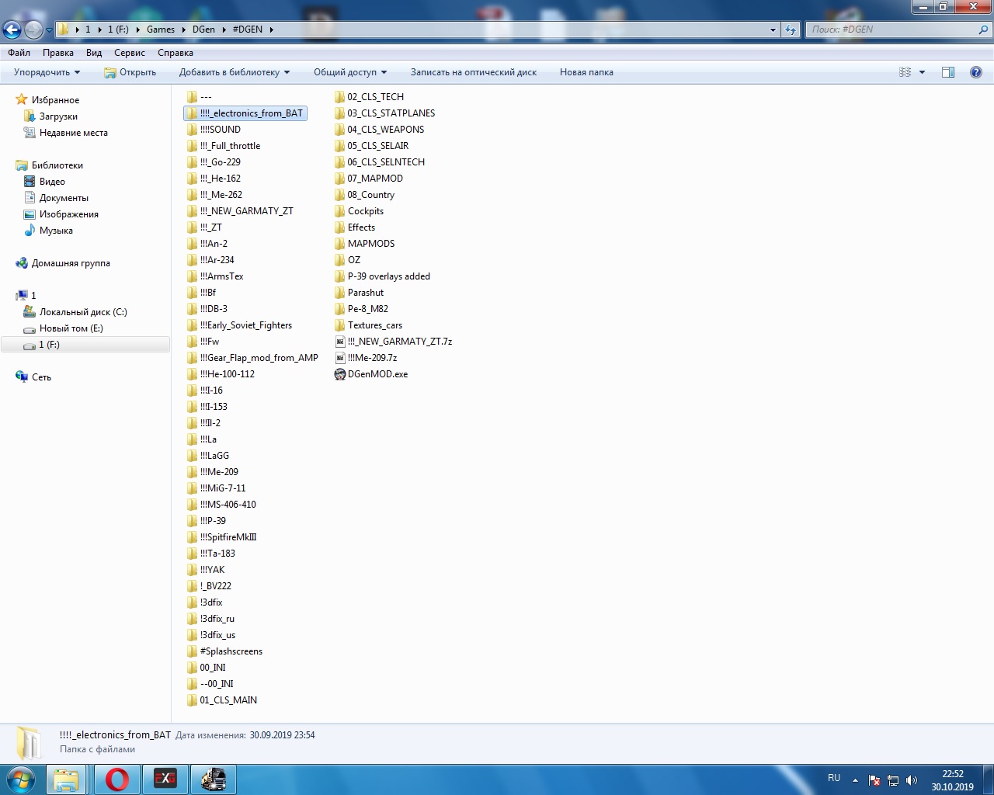
Task: Open the Документы library
Action: point(64,198)
